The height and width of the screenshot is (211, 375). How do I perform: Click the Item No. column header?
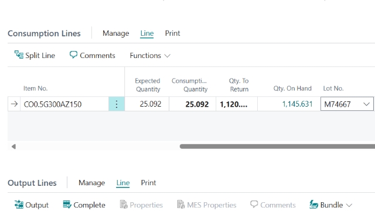35,89
